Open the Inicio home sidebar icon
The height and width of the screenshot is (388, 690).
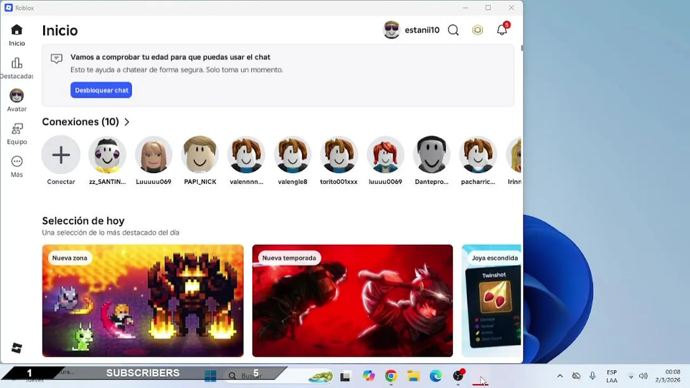click(x=17, y=30)
